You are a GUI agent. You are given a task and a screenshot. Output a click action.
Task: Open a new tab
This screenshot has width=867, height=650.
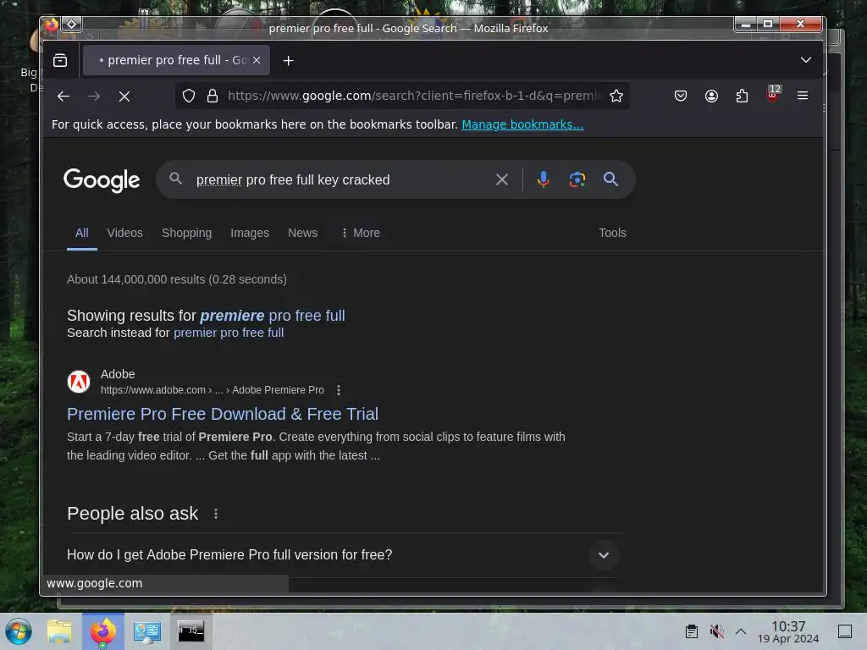tap(288, 60)
